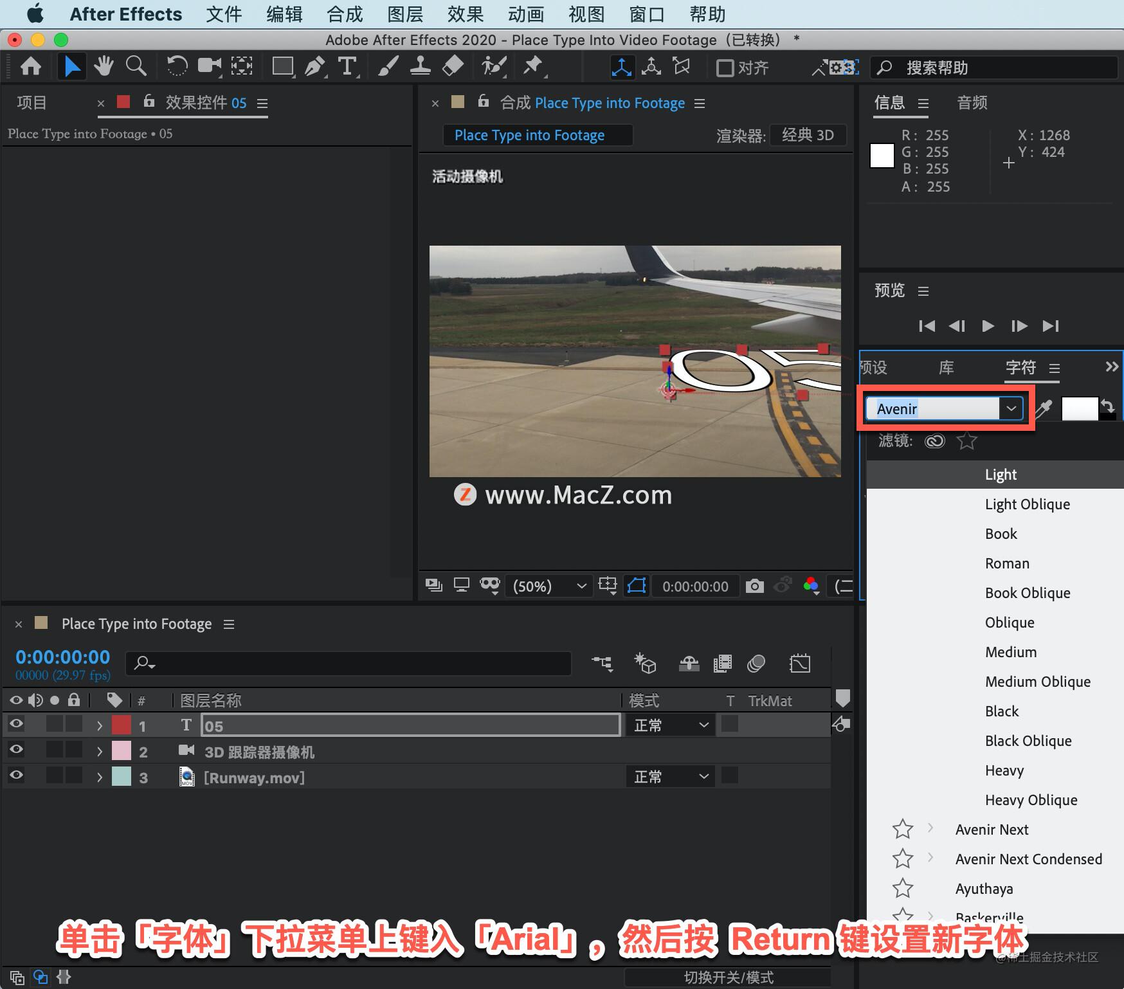1124x989 pixels.
Task: Select the Selection arrow tool
Action: pyautogui.click(x=72, y=67)
